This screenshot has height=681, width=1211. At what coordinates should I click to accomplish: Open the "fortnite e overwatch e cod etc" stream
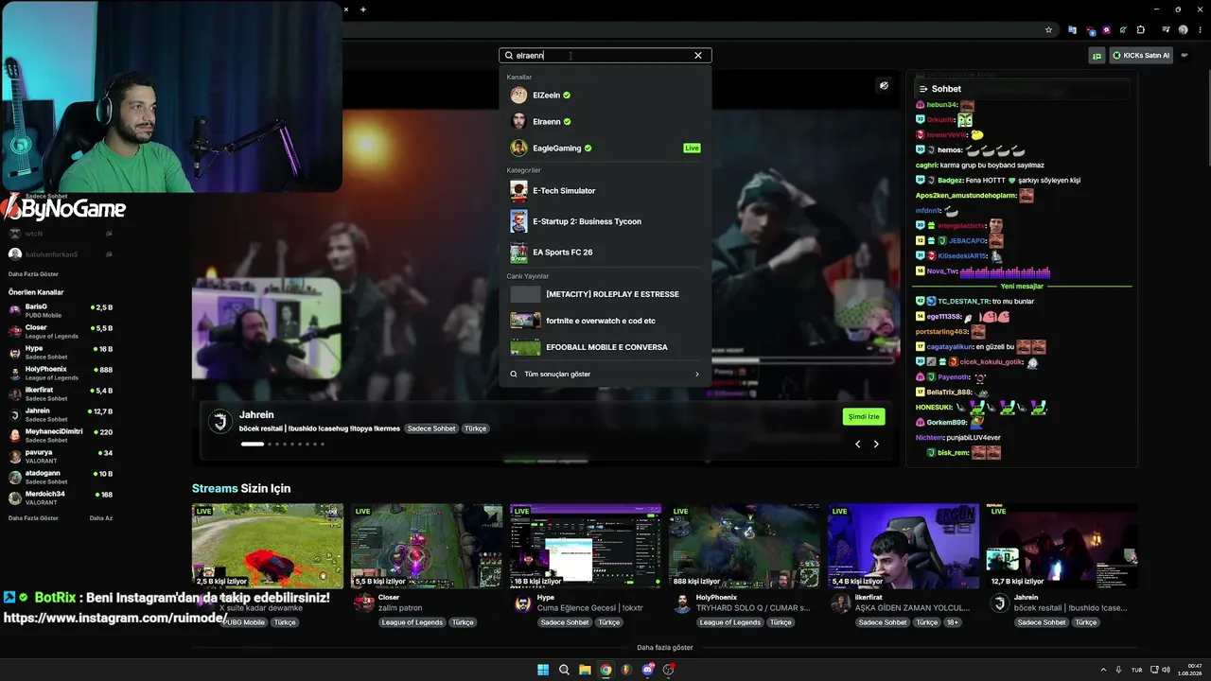point(605,321)
